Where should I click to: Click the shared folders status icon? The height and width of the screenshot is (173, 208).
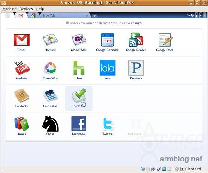pos(164,169)
